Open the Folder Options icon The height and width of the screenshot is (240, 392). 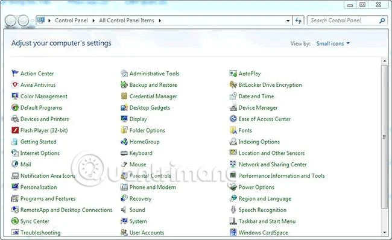coord(124,130)
